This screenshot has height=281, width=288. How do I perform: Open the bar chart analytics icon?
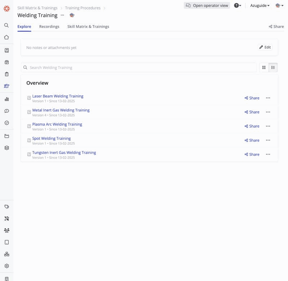(x=6, y=99)
